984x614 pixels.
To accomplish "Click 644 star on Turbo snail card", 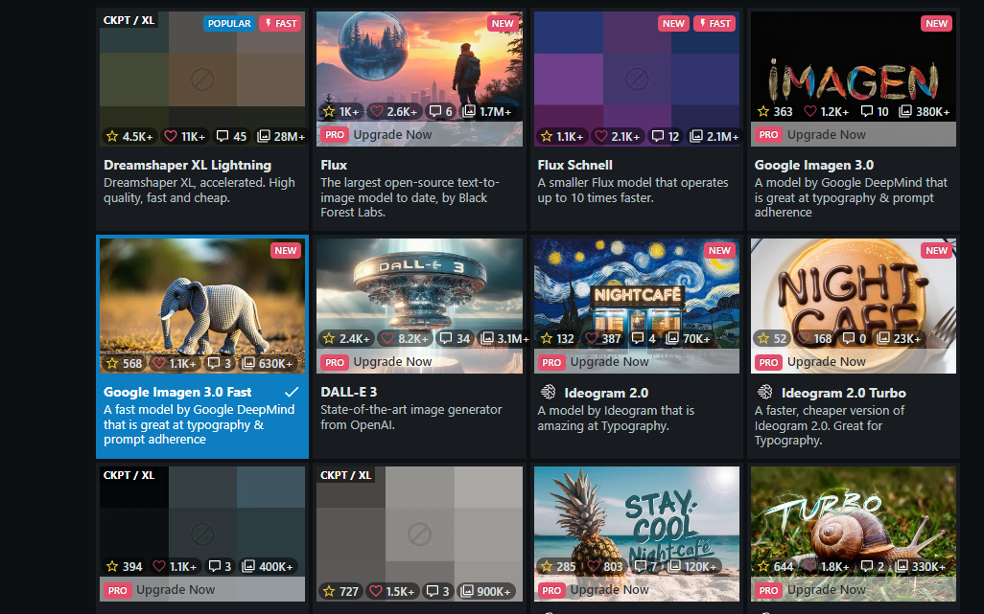I will pos(775,566).
